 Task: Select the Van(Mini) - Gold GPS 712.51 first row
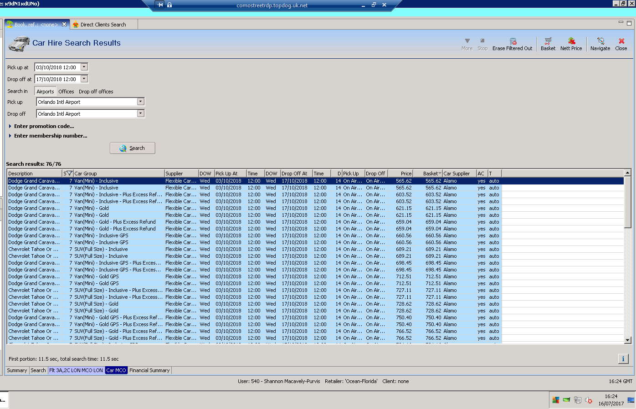pyautogui.click(x=254, y=276)
